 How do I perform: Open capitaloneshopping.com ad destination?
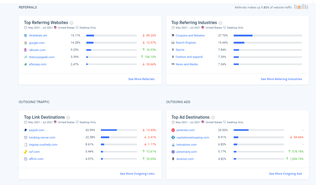coord(193,138)
